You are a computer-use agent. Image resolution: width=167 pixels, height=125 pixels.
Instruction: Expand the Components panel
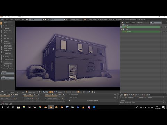[x=74, y=95]
